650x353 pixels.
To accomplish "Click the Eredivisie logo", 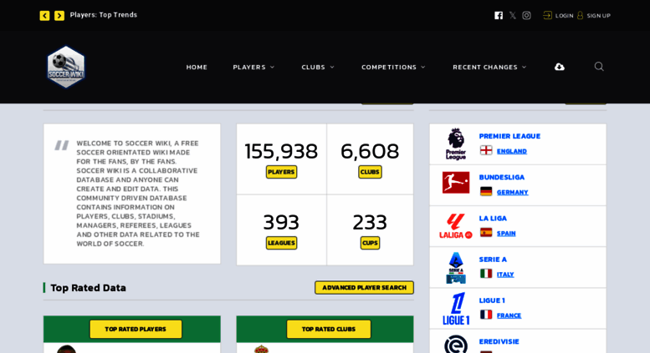I will point(456,345).
